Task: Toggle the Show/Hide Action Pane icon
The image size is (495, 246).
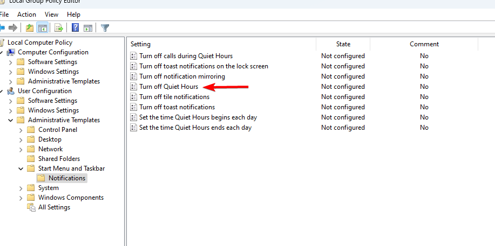Action: [x=88, y=28]
